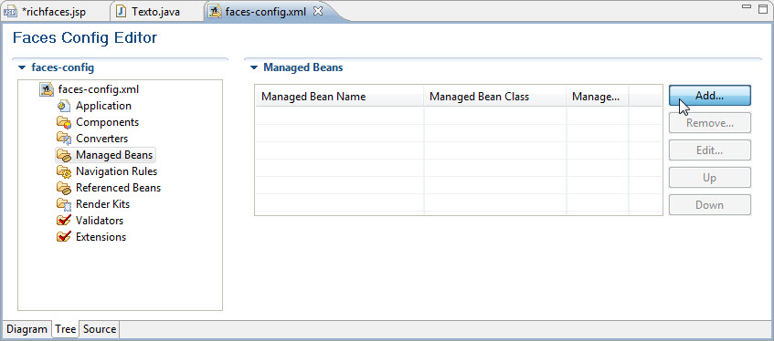
Task: Select Referenced Beans in the tree
Action: pos(118,188)
